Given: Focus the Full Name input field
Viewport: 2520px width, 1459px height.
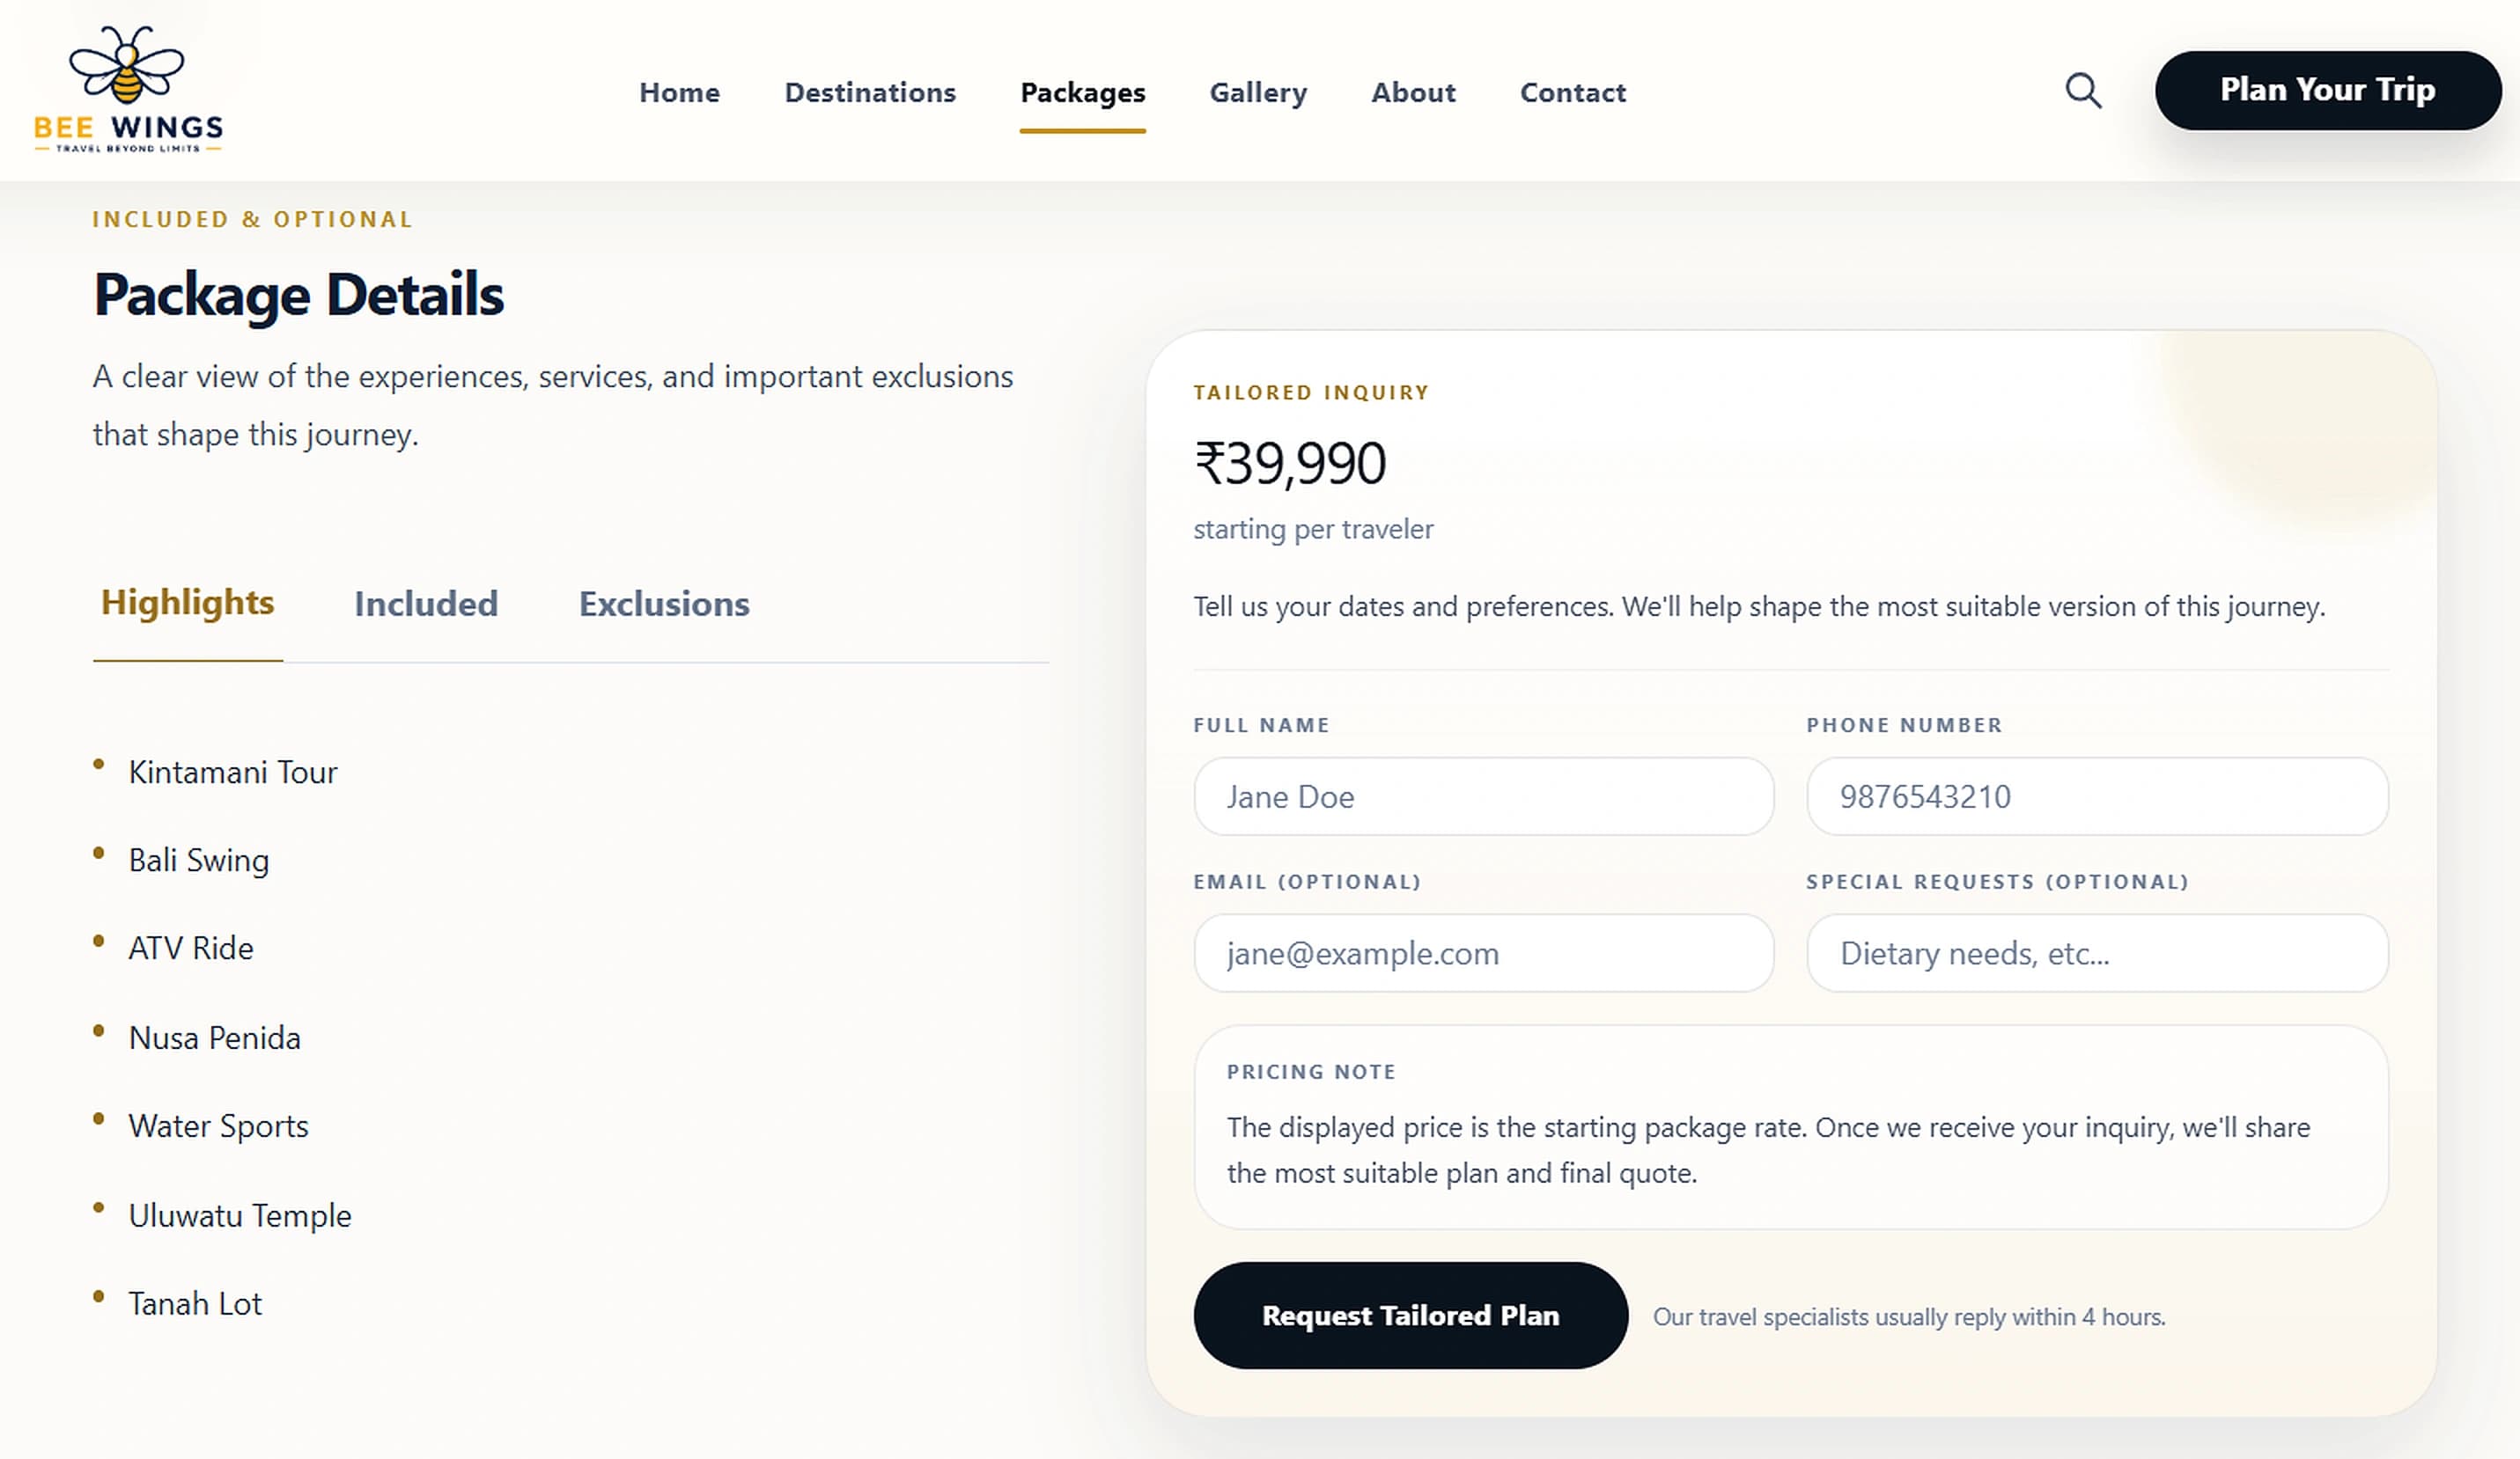Looking at the screenshot, I should coord(1484,796).
